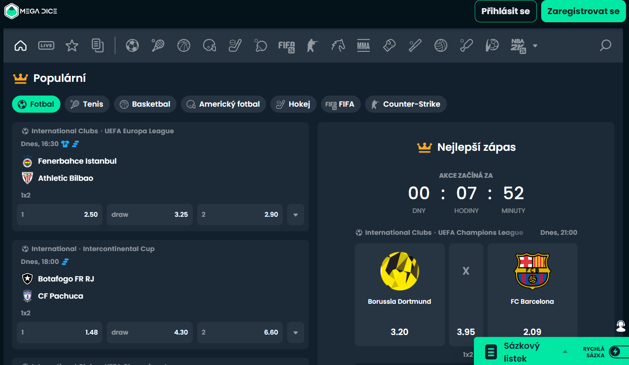Select the MMA icon
629x365 pixels.
(x=363, y=45)
